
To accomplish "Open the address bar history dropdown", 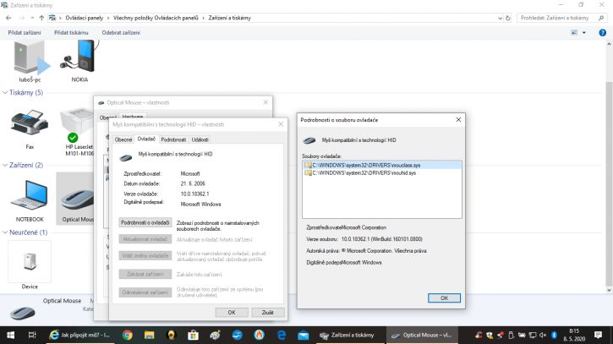I will pyautogui.click(x=500, y=18).
